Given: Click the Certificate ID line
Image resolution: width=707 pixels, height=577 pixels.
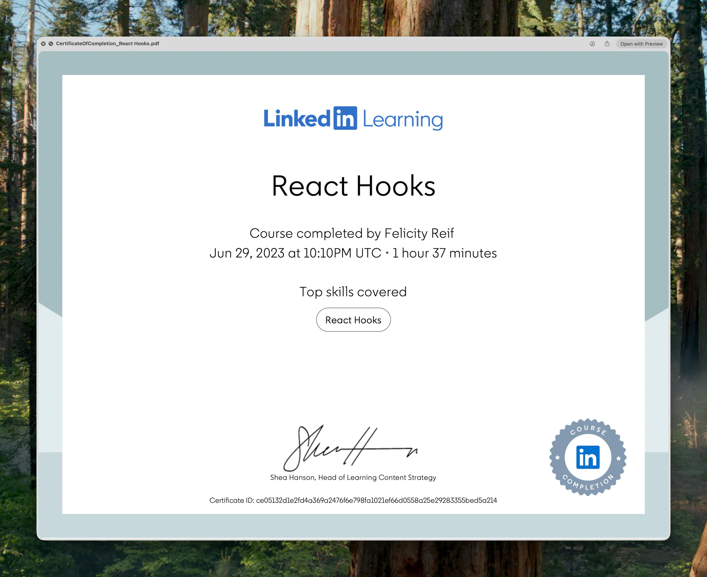Looking at the screenshot, I should tap(353, 500).
